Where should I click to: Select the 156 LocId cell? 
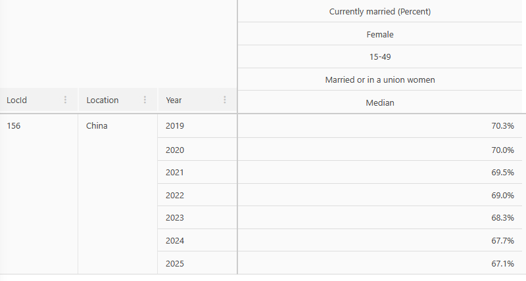coord(39,194)
